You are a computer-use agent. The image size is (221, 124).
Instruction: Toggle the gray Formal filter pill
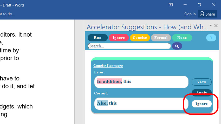click(161, 38)
